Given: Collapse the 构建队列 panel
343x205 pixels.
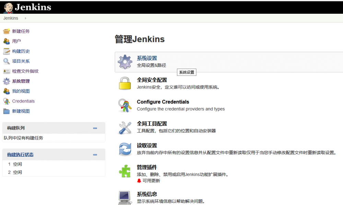Looking at the screenshot, I should [x=95, y=128].
